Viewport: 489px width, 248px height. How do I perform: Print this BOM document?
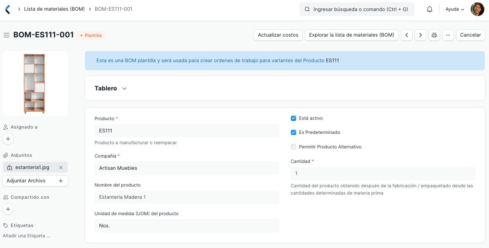(434, 35)
